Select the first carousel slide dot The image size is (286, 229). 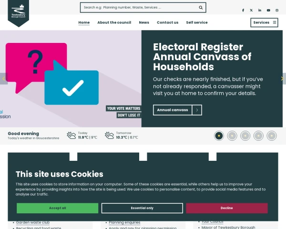tap(219, 135)
